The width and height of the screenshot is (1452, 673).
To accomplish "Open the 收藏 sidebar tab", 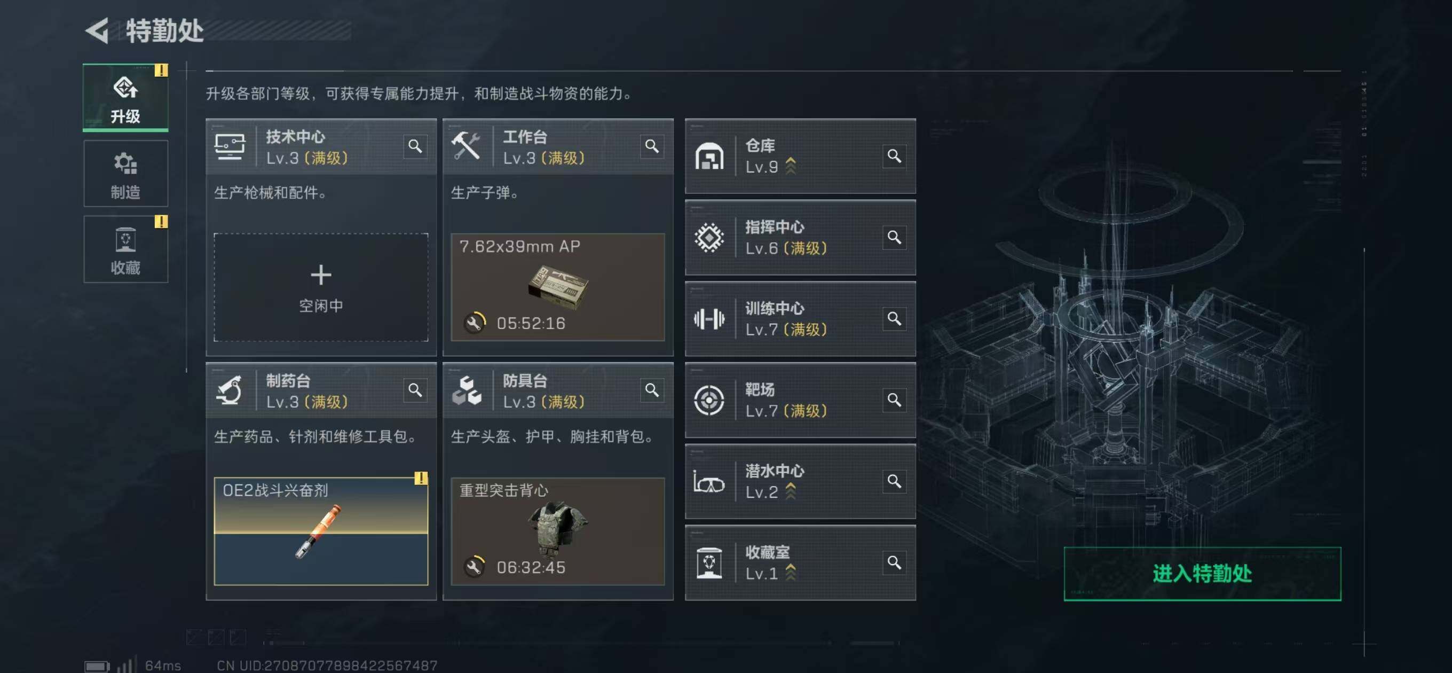I will [x=125, y=249].
